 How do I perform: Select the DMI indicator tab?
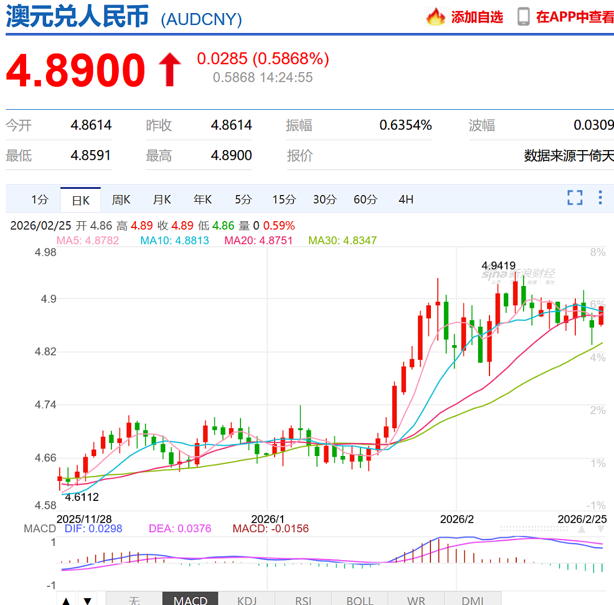[x=472, y=599]
